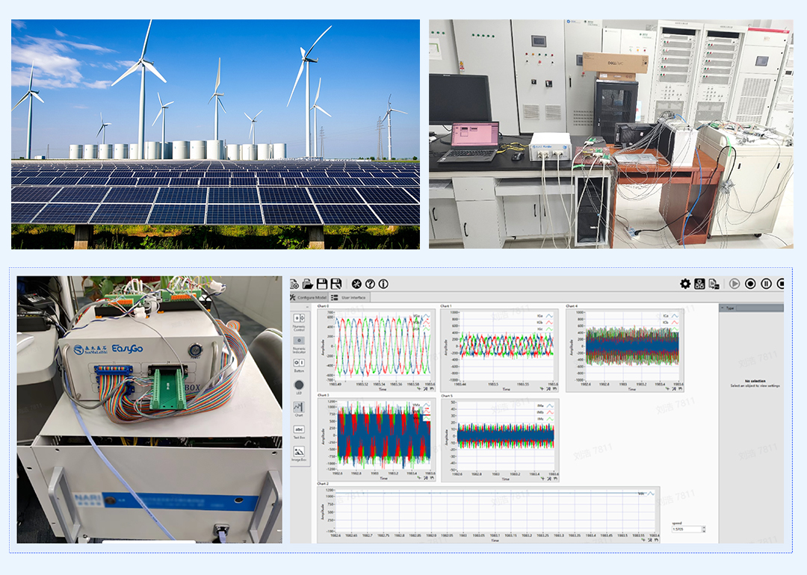Screen dimensions: 807x575
Task: Click the network diagram toolbar icon
Action: point(699,284)
